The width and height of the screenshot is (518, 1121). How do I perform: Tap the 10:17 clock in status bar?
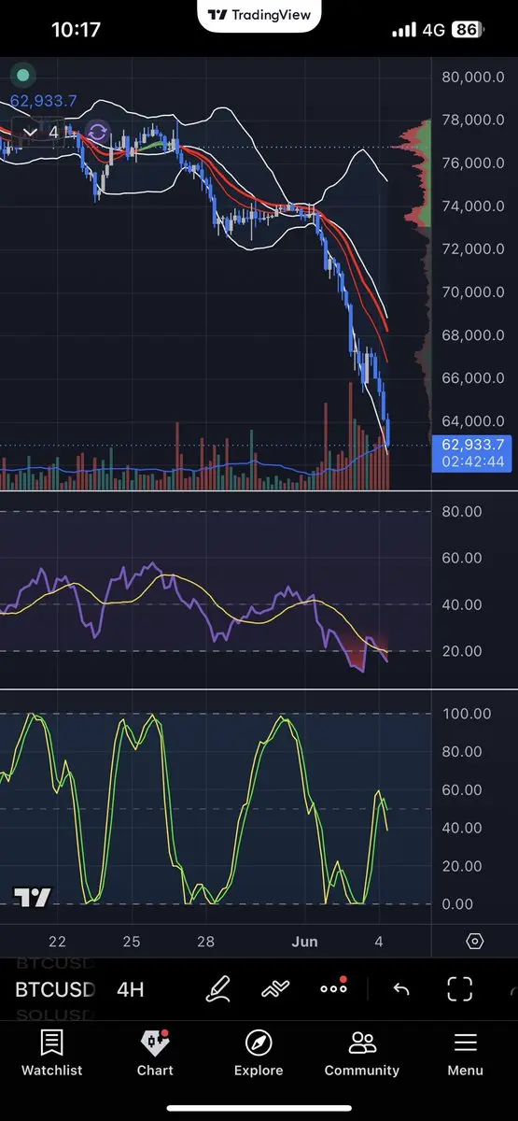coord(76,30)
